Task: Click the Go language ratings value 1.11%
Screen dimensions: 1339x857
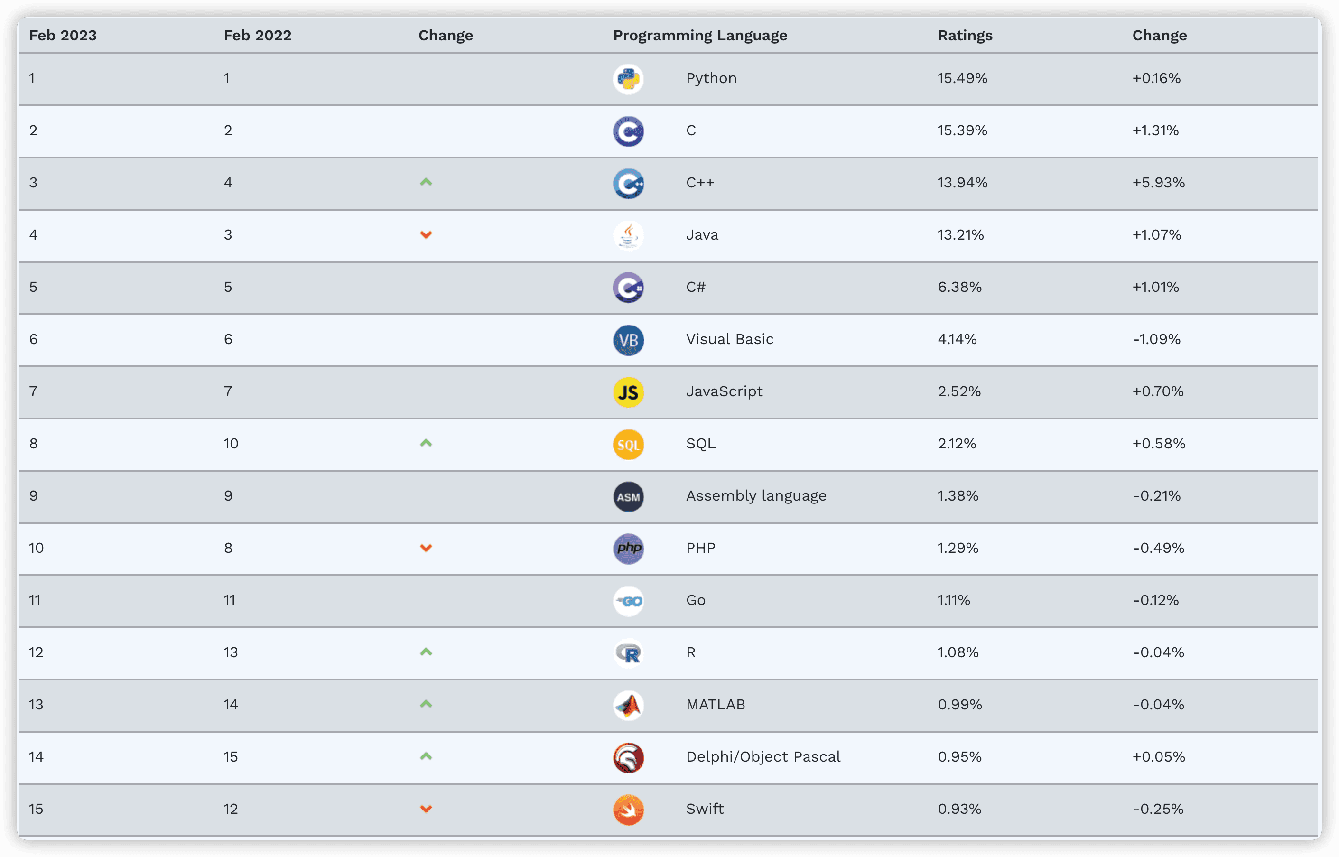Action: pyautogui.click(x=954, y=600)
